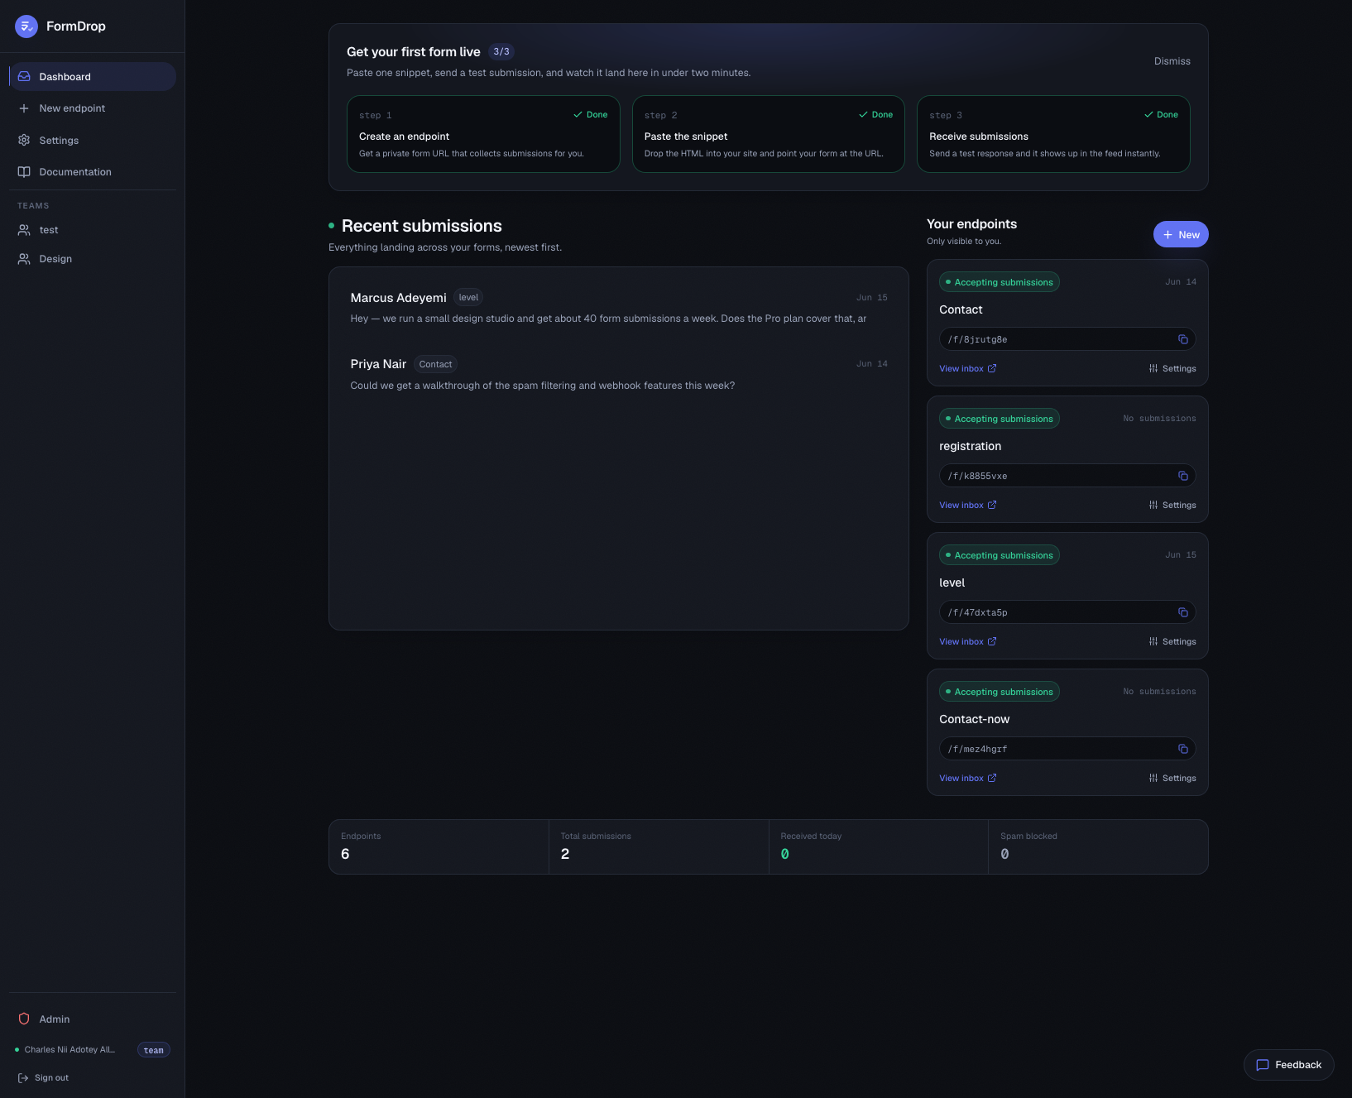View inbox for the level endpoint
Viewport: 1352px width, 1098px height.
[968, 642]
